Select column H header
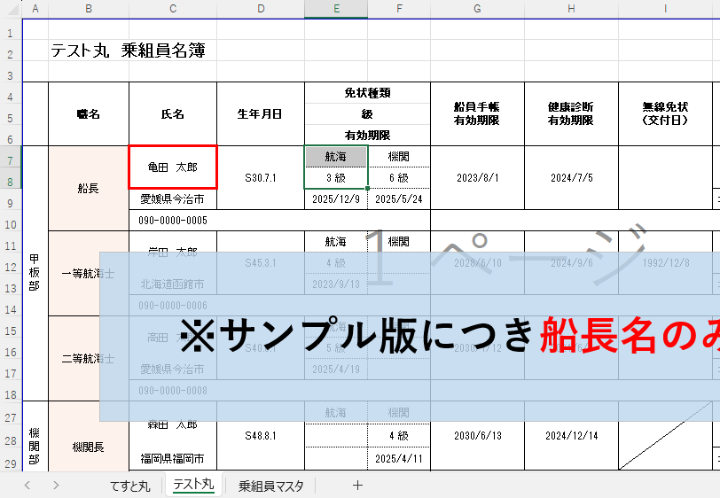 click(571, 9)
